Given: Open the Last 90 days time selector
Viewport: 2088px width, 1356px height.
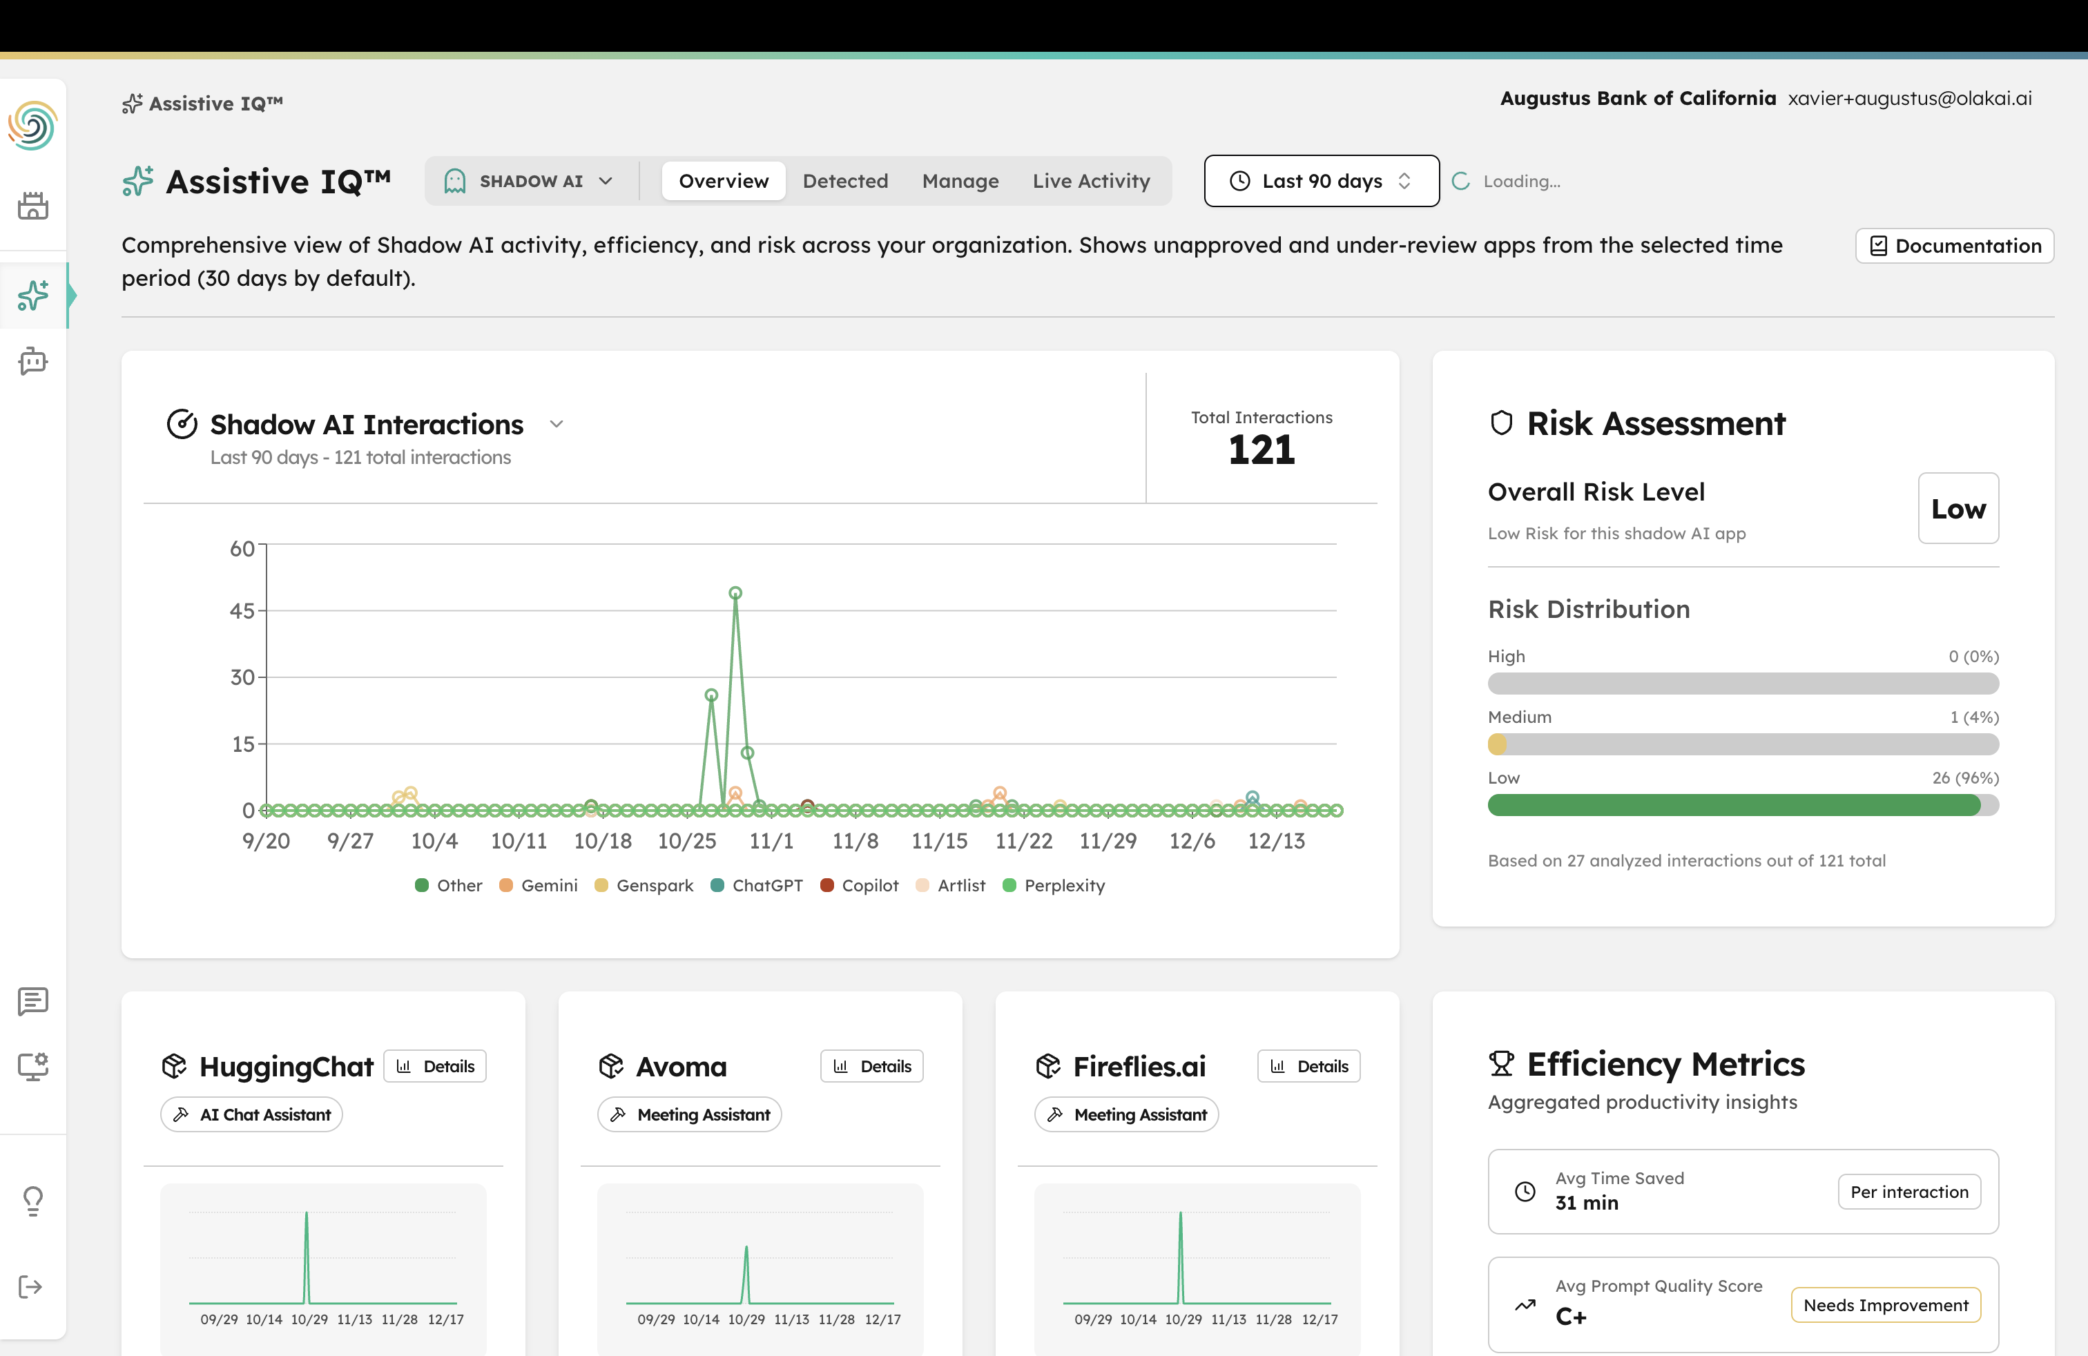Looking at the screenshot, I should pos(1320,181).
